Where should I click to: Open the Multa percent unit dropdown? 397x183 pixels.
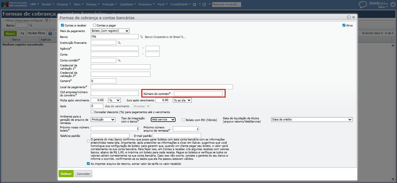click(x=115, y=100)
